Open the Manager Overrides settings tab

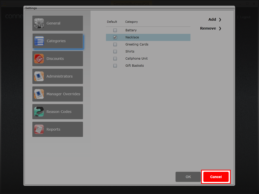coord(58,94)
